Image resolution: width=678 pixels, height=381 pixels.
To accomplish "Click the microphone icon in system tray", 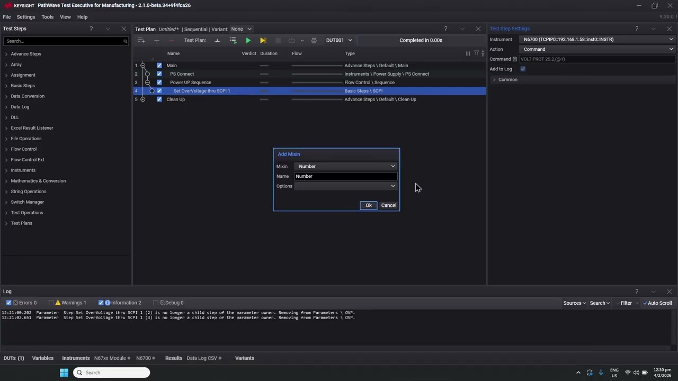I will pos(601,373).
